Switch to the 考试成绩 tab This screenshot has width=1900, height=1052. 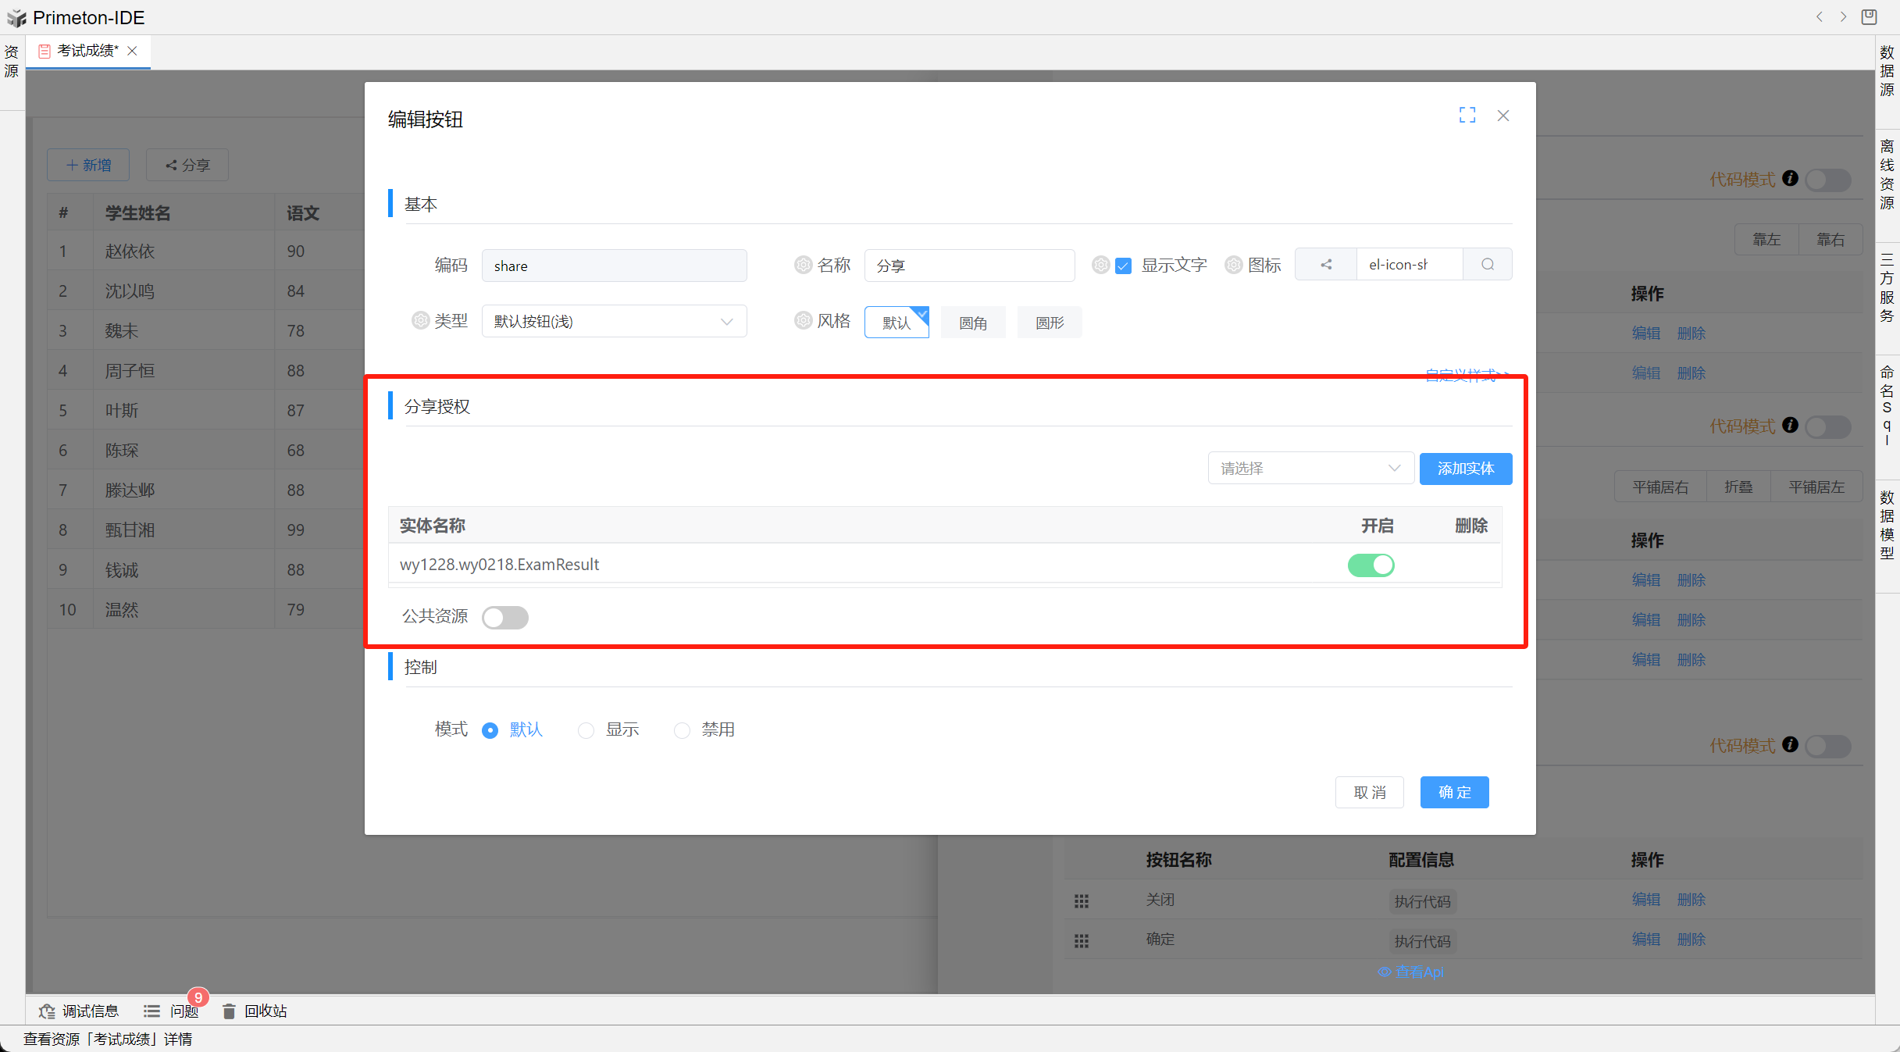pyautogui.click(x=87, y=51)
